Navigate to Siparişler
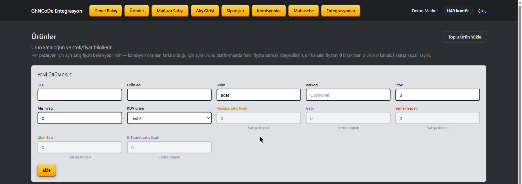The height and width of the screenshot is (184, 522). tap(235, 11)
